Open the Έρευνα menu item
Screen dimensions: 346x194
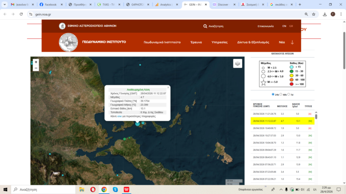[x=196, y=42]
